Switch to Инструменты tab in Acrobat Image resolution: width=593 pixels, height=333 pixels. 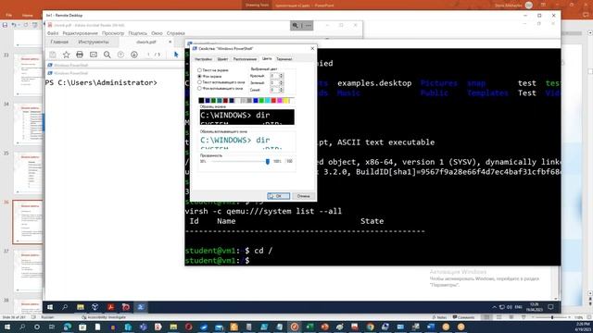93,42
